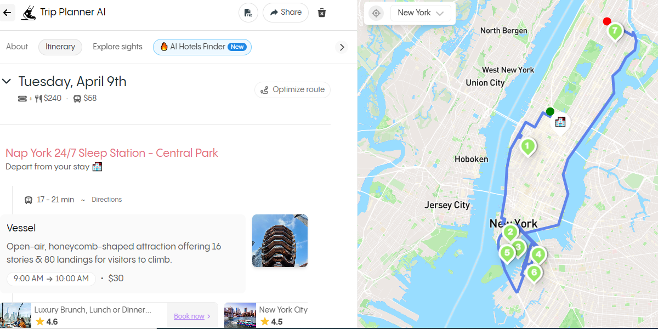Open Luxury Brunch tour thumbnail
The width and height of the screenshot is (658, 329).
[x=15, y=315]
